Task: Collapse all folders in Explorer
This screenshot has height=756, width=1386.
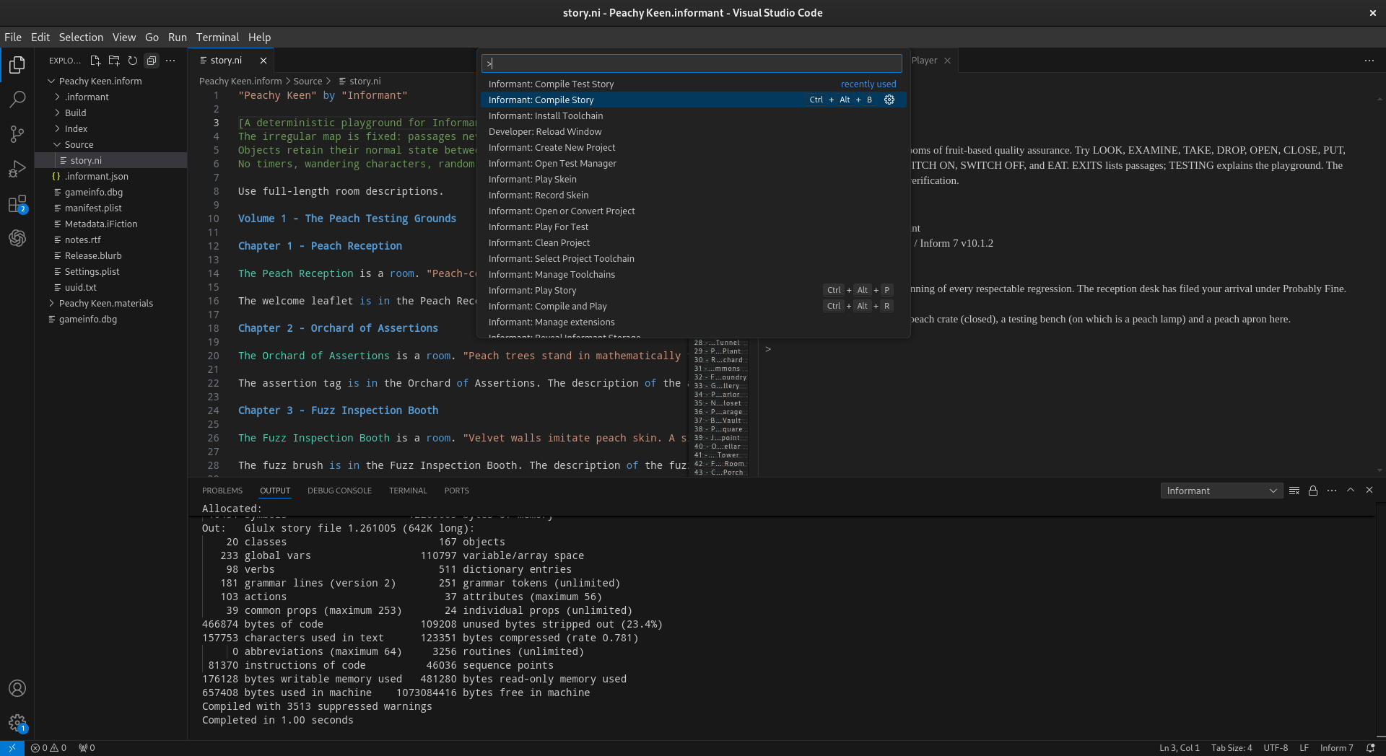Action: pyautogui.click(x=152, y=61)
